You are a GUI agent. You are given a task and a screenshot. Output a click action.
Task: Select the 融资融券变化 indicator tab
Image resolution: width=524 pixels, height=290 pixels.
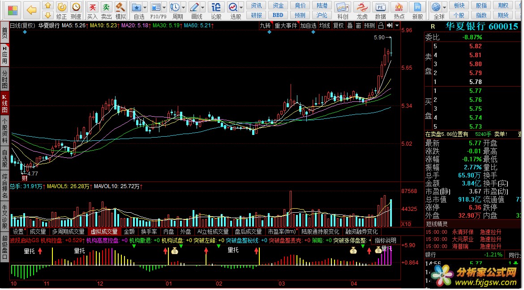[x=361, y=231]
